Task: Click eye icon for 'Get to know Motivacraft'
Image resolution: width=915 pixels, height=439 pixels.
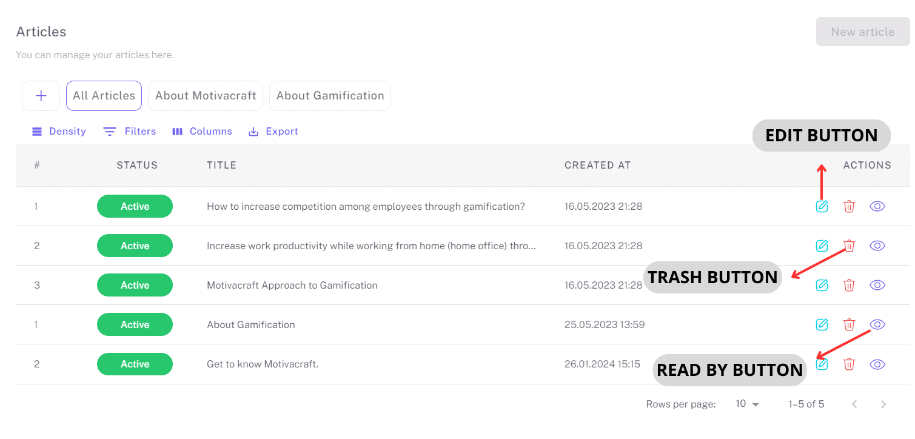Action: [877, 364]
